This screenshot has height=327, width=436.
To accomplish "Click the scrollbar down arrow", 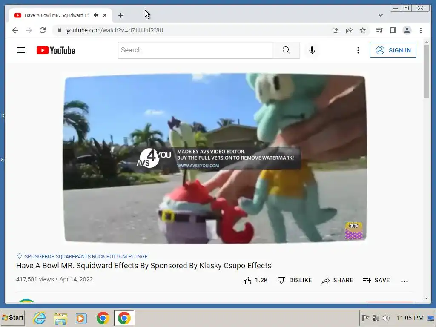I will click(x=427, y=298).
